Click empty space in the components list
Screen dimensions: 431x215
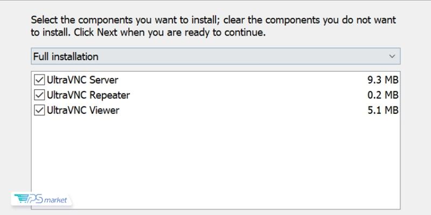(215, 161)
